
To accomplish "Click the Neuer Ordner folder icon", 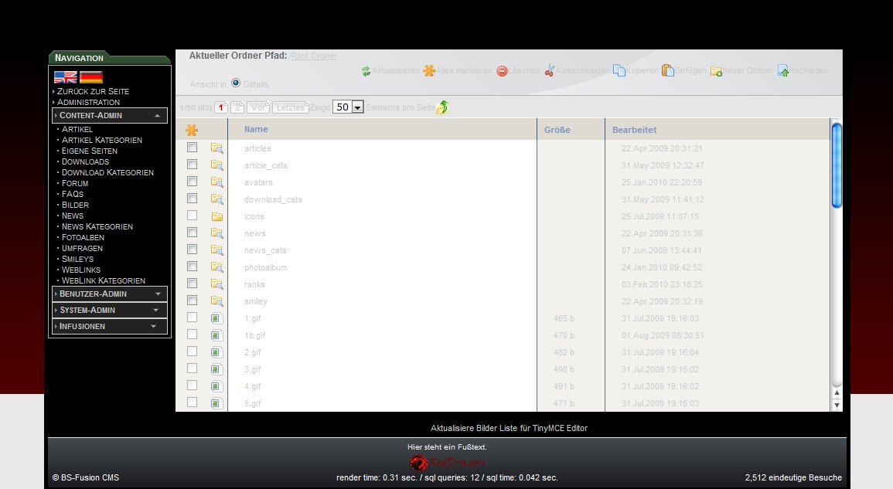I will pos(717,71).
